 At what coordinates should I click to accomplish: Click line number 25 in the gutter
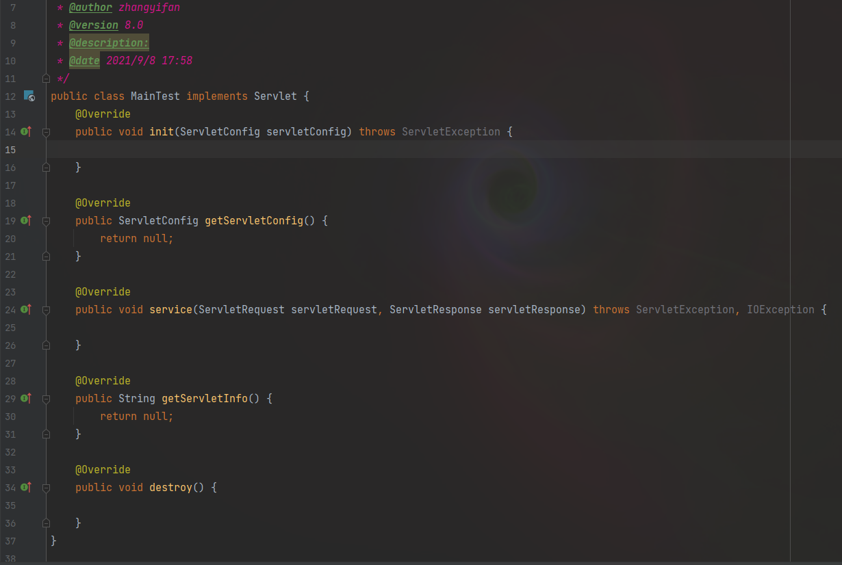[10, 327]
